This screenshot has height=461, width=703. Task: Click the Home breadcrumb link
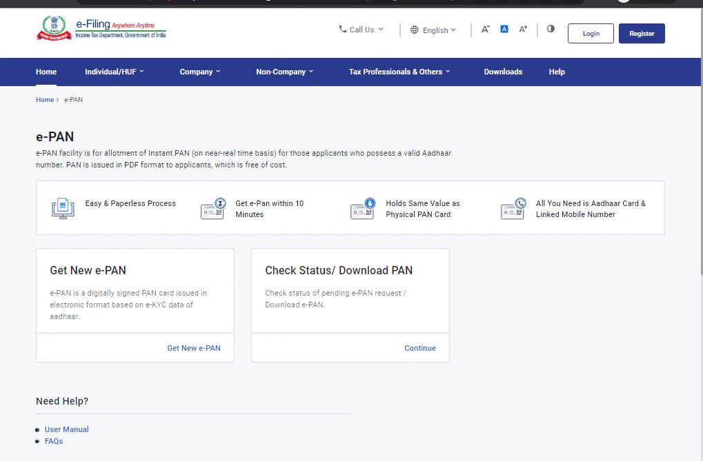[x=45, y=99]
